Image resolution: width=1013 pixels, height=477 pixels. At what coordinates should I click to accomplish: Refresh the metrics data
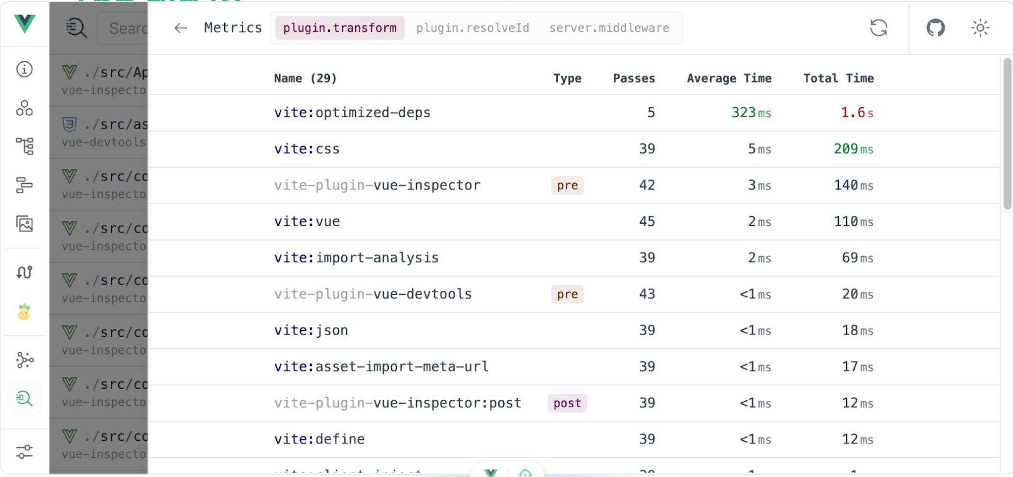pos(879,28)
